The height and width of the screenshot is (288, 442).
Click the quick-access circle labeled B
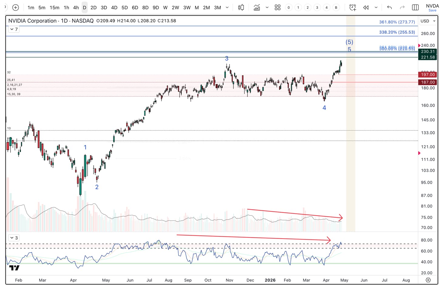[x=336, y=8]
